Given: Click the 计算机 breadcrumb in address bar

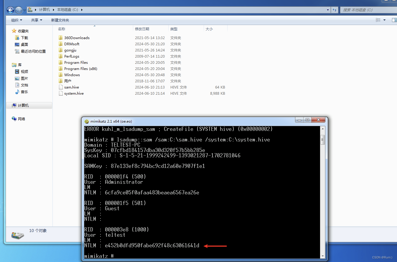Looking at the screenshot, I should (44, 10).
